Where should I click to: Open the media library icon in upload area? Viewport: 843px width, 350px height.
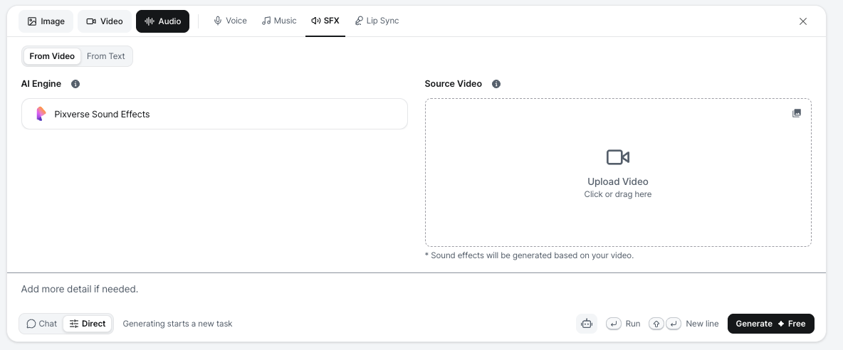[797, 113]
